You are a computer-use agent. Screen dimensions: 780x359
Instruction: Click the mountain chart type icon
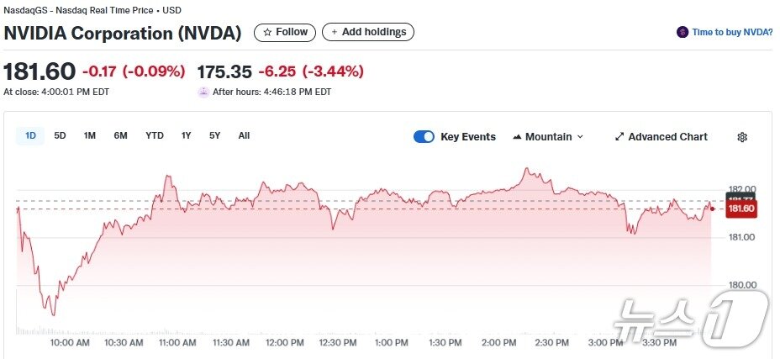coord(517,137)
